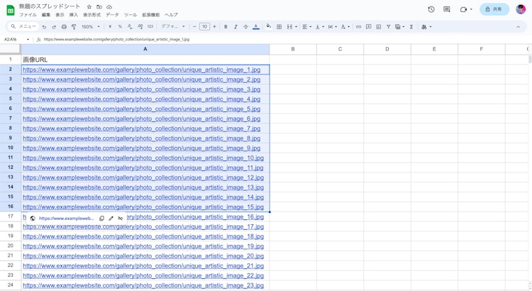This screenshot has height=291, width=532.
Task: Click the functions sigma icon
Action: [411, 27]
